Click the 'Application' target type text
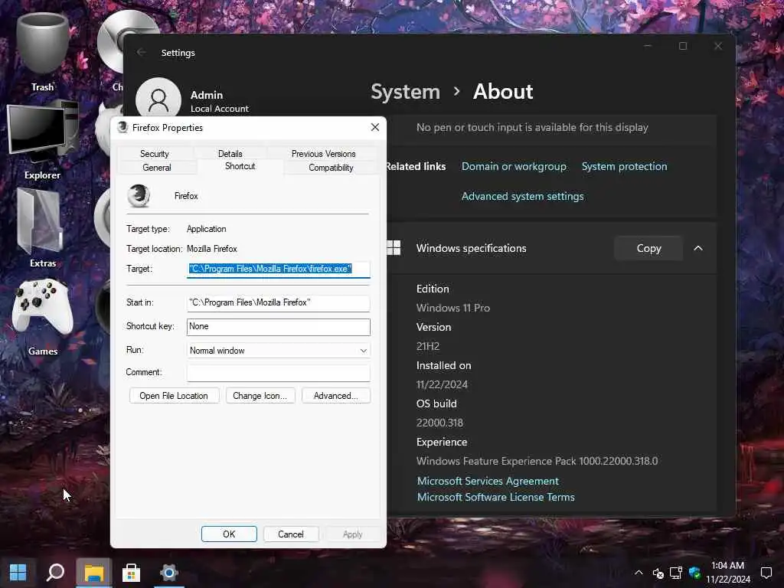The height and width of the screenshot is (588, 784). [206, 229]
